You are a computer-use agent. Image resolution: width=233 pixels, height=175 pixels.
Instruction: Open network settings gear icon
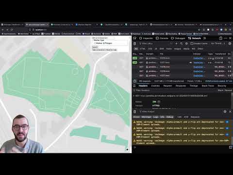pos(230,44)
